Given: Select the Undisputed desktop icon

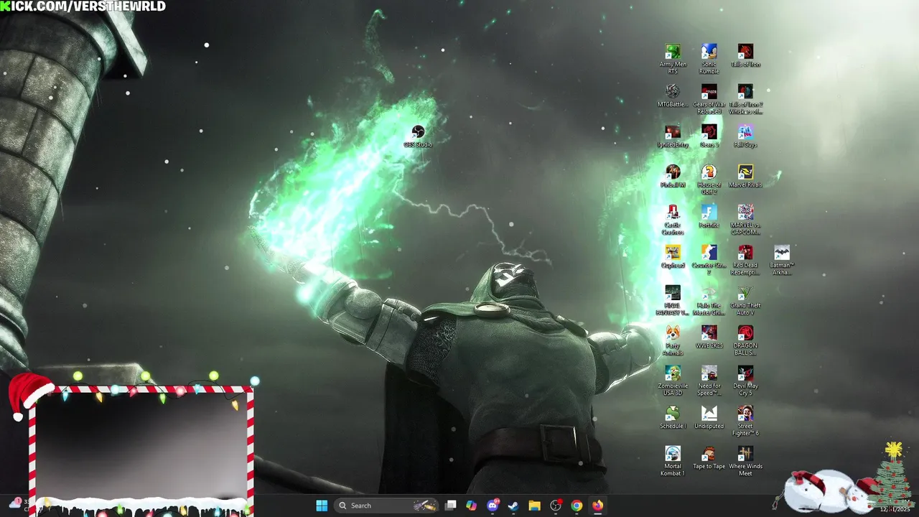Looking at the screenshot, I should (x=709, y=417).
